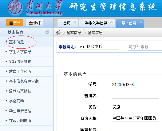Open 基本信息变更查询 sidebar item
The image size is (162, 131).
point(24,81)
